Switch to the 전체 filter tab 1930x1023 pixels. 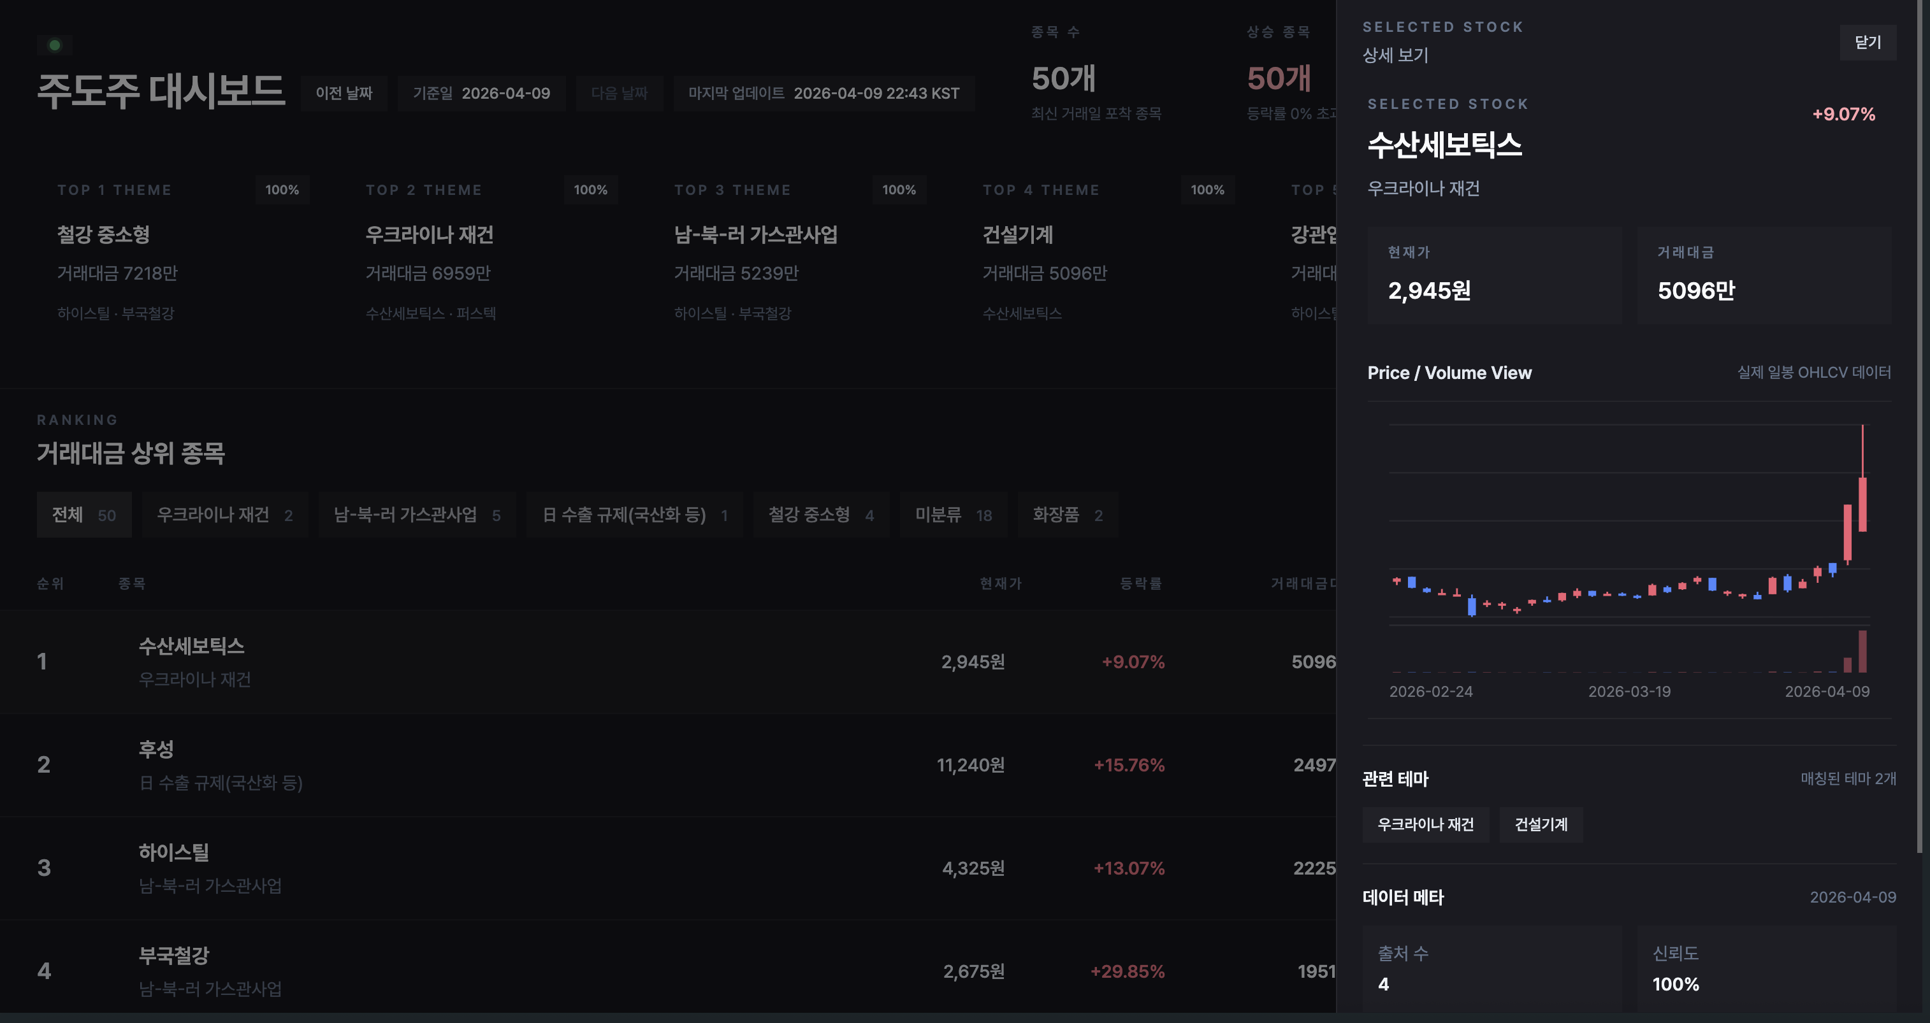pyautogui.click(x=84, y=515)
